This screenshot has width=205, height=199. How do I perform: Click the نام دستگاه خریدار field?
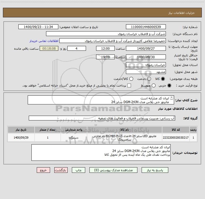tap(106, 34)
